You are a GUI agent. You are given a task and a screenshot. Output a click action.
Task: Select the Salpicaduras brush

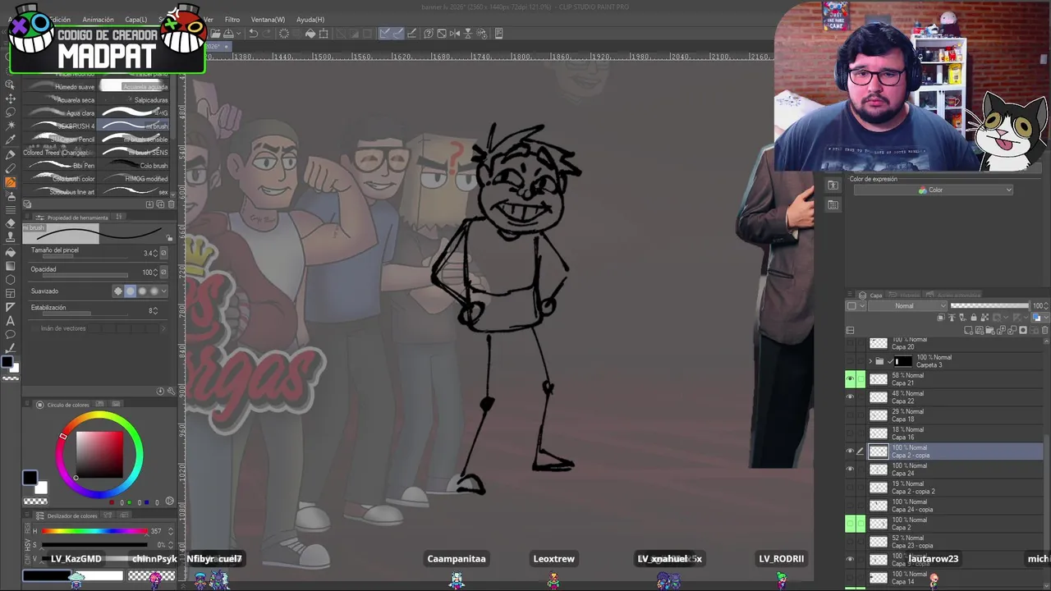tap(134, 100)
